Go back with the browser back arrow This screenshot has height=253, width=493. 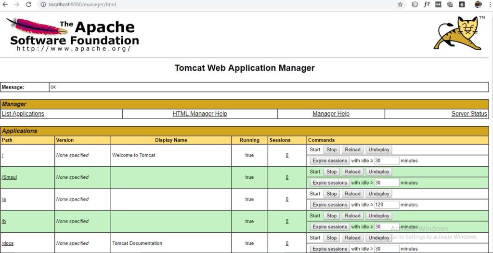pos(5,4)
